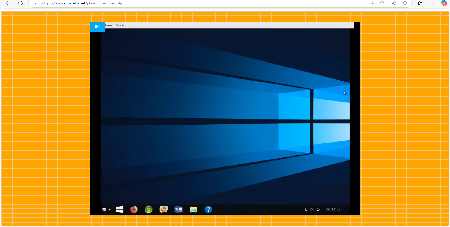450x227 pixels.
Task: Open the Favorites list icon
Action: tap(420, 3)
